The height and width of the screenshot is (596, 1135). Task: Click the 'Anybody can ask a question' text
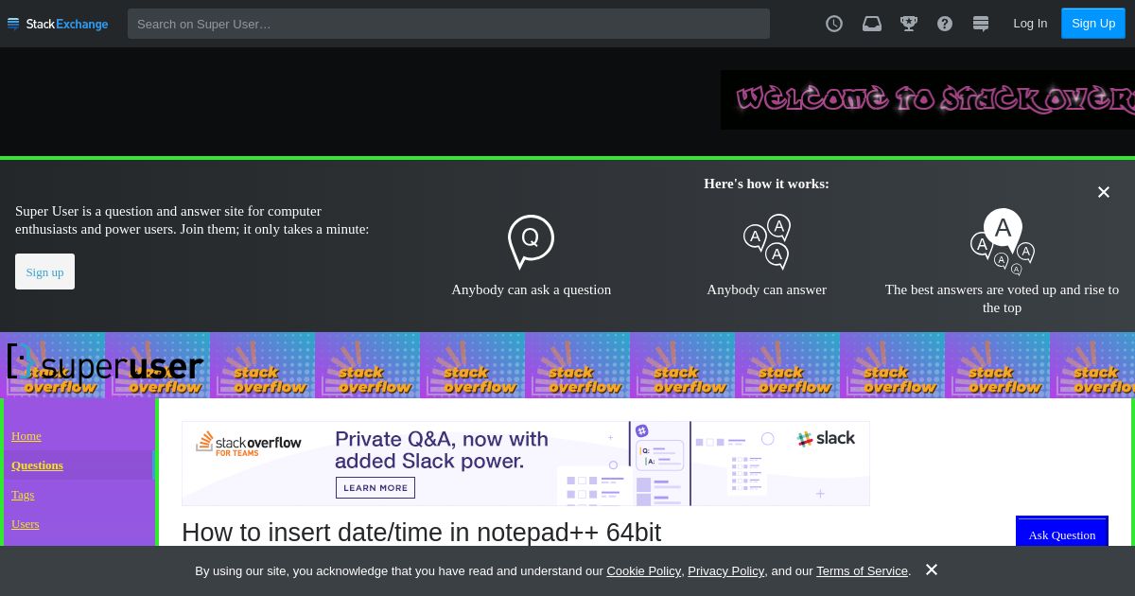[x=531, y=289]
